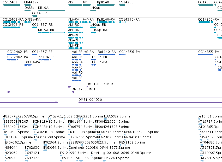The height and width of the screenshot is (162, 222).
Task: Click the Dmel_dig_001608_0646_0348.3prime EST label
Action: 121,153
